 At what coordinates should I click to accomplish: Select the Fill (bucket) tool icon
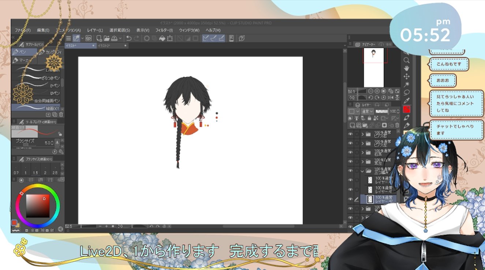(x=163, y=38)
